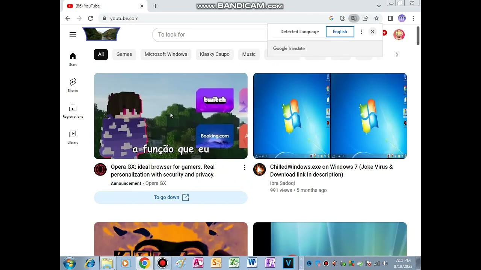Open the browser side panel icon
Image resolution: width=481 pixels, height=270 pixels.
click(390, 18)
